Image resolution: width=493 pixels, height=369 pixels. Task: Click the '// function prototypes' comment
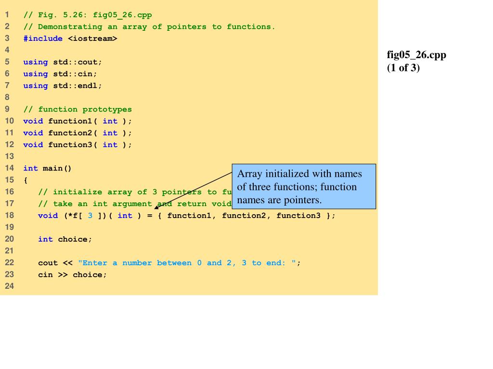(78, 109)
